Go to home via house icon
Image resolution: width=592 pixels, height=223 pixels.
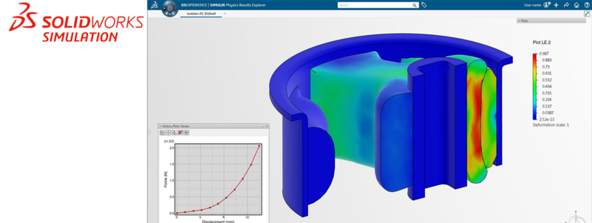click(577, 5)
